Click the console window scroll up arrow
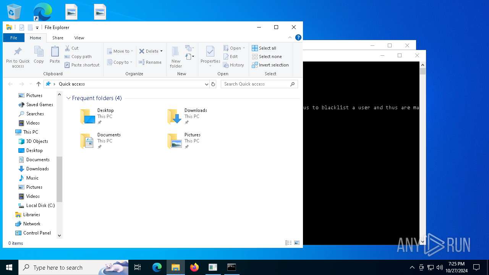Viewport: 489px width, 275px height. coord(423,65)
